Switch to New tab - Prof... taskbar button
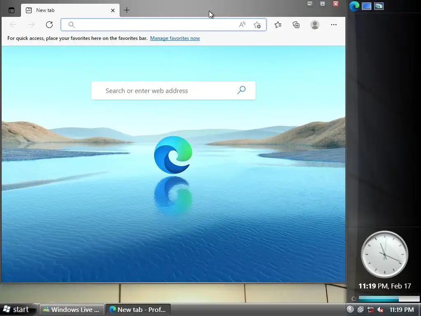The height and width of the screenshot is (316, 421). click(138, 309)
